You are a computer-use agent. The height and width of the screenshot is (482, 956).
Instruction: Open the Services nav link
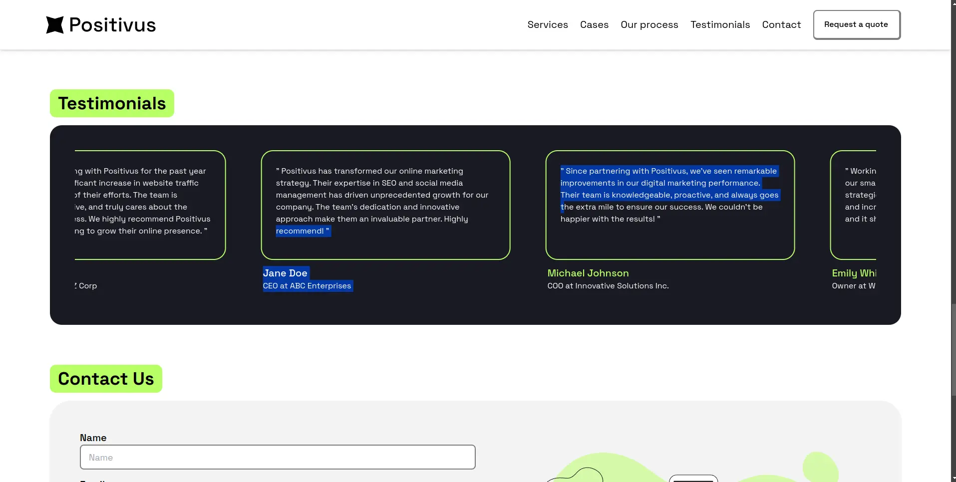click(x=547, y=25)
